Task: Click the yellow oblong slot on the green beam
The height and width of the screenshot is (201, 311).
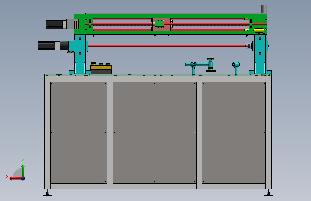Action: click(259, 30)
